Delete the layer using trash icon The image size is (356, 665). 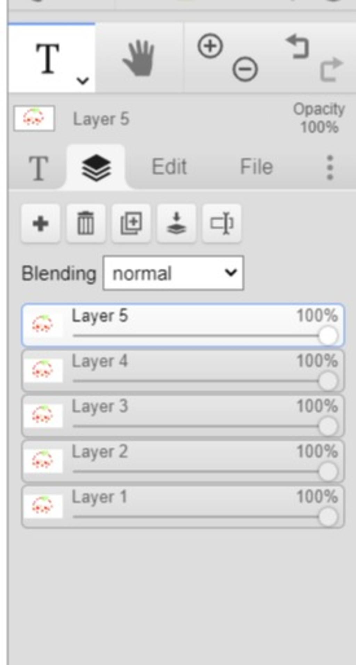tap(86, 223)
